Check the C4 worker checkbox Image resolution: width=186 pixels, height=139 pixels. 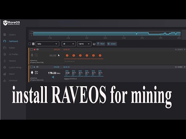[31, 67]
